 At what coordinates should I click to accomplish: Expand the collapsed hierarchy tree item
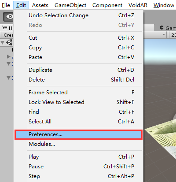pos(9,56)
